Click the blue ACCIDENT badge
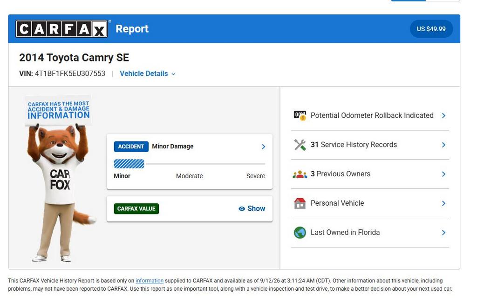The width and height of the screenshot is (477, 301). (131, 147)
